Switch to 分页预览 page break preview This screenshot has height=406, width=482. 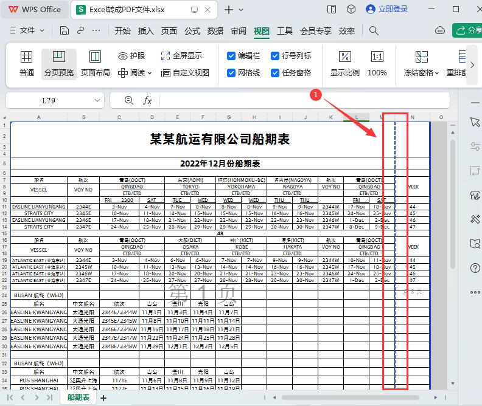(x=58, y=64)
